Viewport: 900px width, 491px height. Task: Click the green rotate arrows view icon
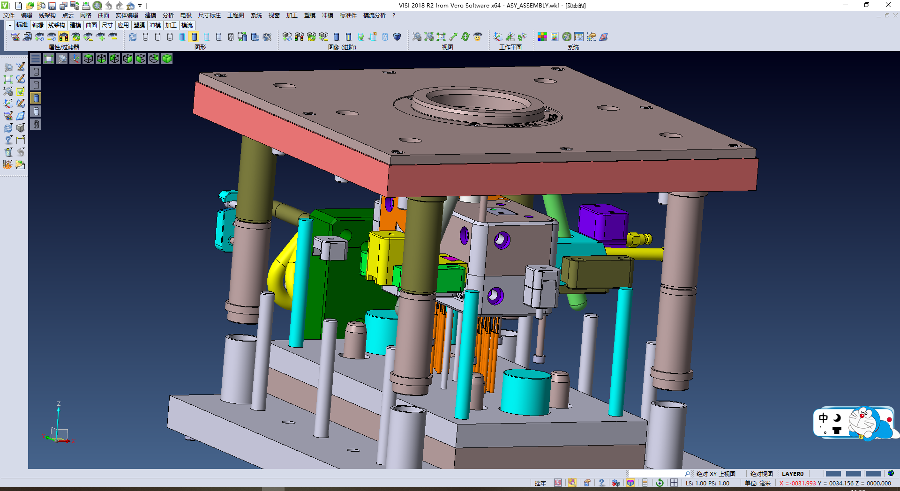coord(465,37)
